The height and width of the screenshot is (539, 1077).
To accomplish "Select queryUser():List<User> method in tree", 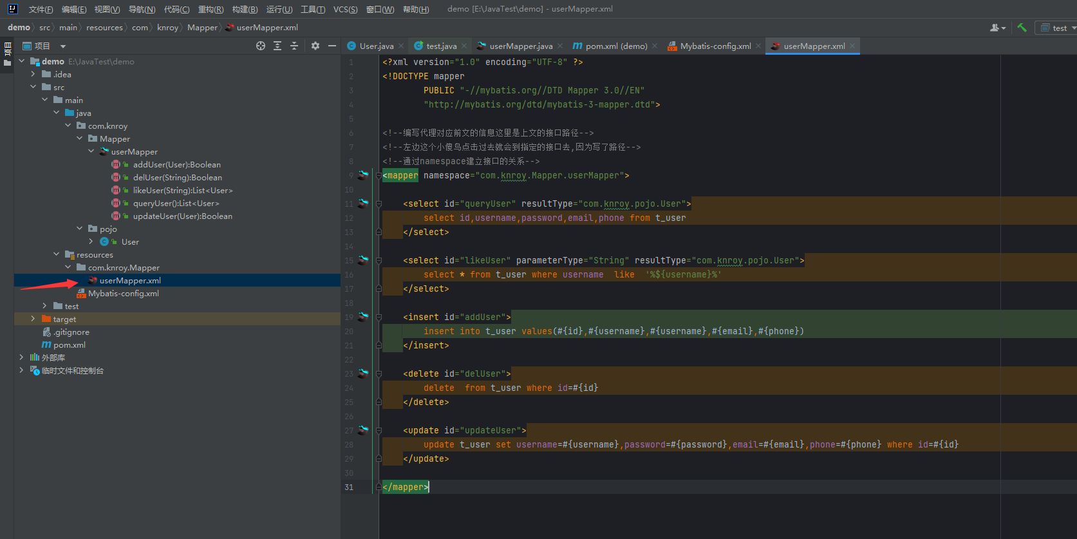I will [176, 203].
